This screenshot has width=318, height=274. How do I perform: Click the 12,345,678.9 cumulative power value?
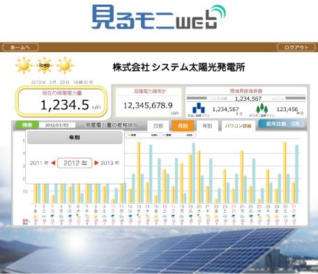pos(148,106)
